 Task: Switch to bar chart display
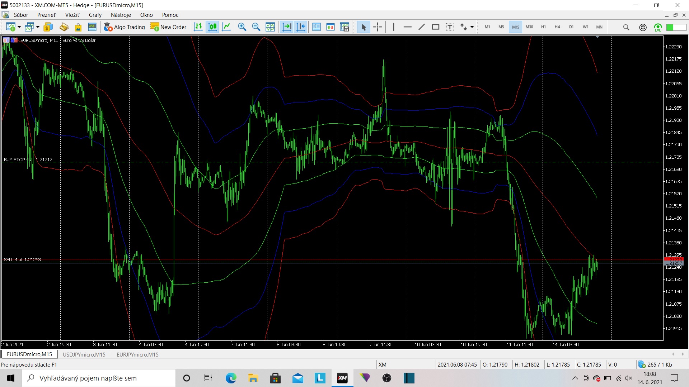(x=198, y=27)
